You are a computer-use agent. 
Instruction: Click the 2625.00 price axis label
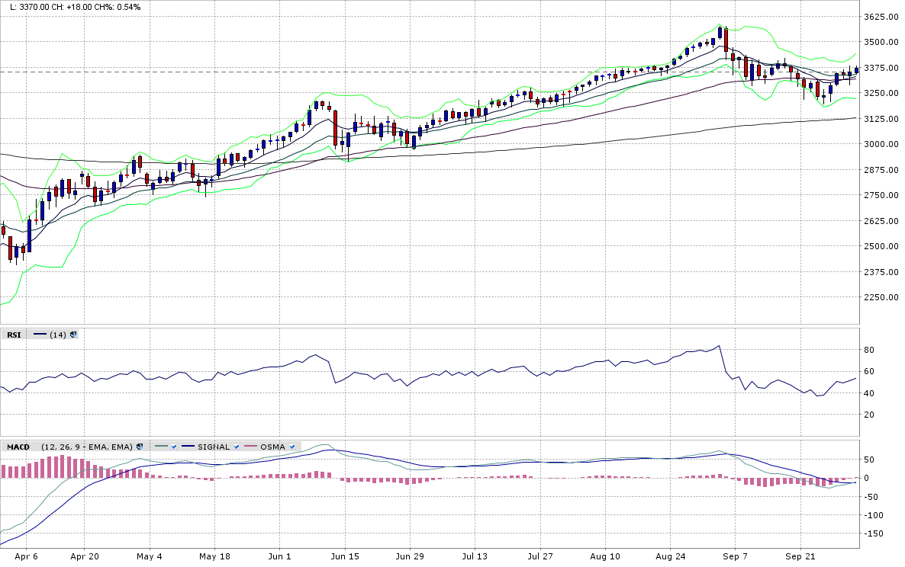click(881, 221)
